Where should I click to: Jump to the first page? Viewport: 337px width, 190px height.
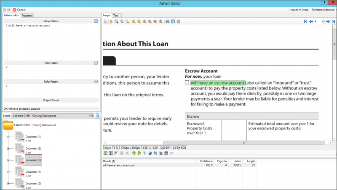pyautogui.click(x=305, y=21)
